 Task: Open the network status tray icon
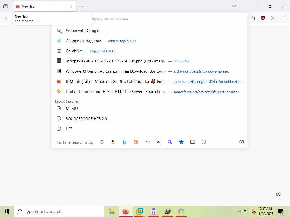(247, 211)
